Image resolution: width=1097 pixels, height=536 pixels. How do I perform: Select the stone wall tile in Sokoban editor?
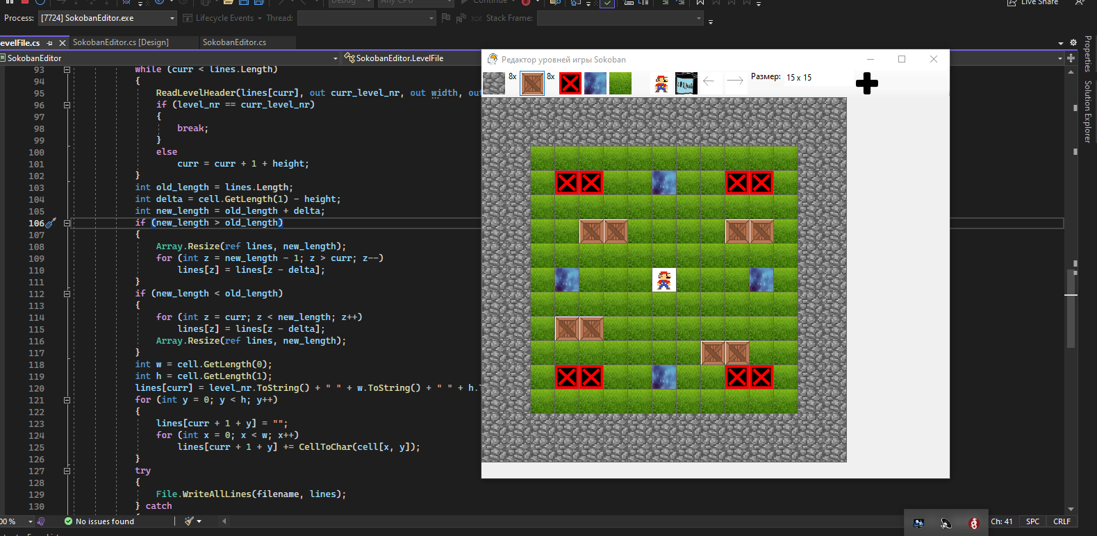coord(494,83)
